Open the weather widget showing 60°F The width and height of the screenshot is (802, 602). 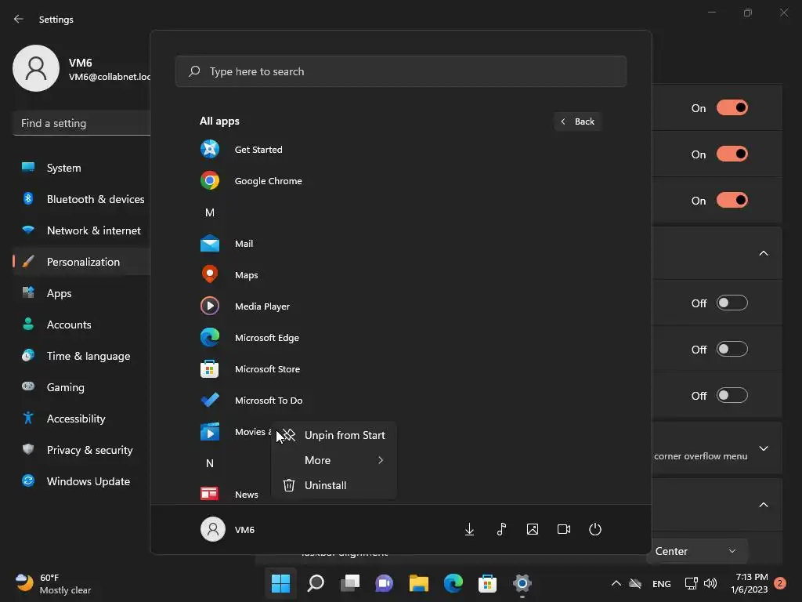(x=53, y=583)
